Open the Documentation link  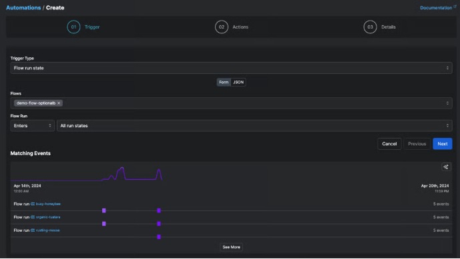tap(436, 7)
